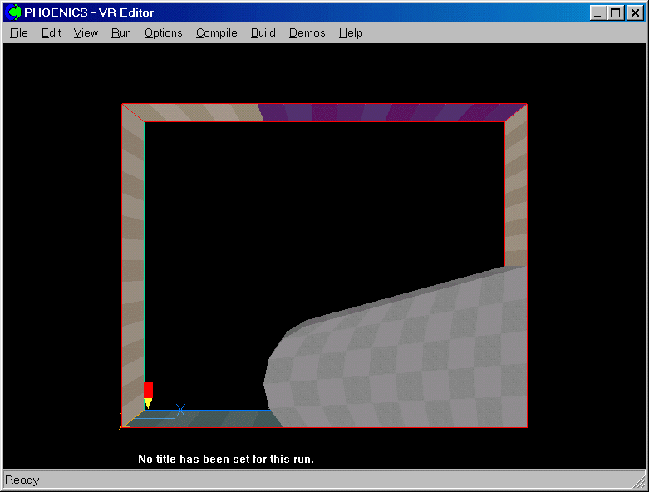Image resolution: width=649 pixels, height=492 pixels.
Task: Select the red and yellow probe marker
Action: pyautogui.click(x=148, y=395)
